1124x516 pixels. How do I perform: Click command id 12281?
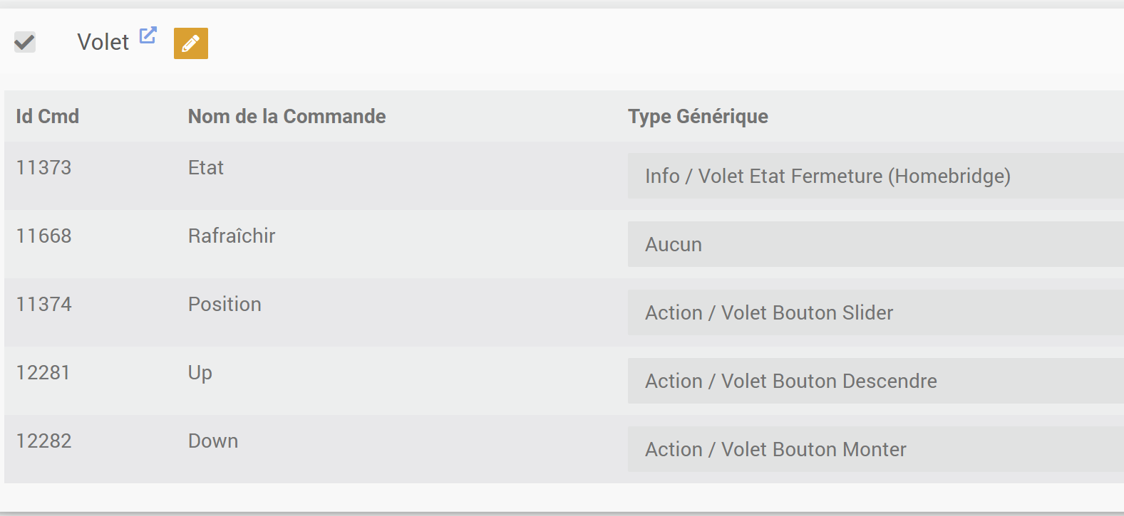click(x=43, y=372)
